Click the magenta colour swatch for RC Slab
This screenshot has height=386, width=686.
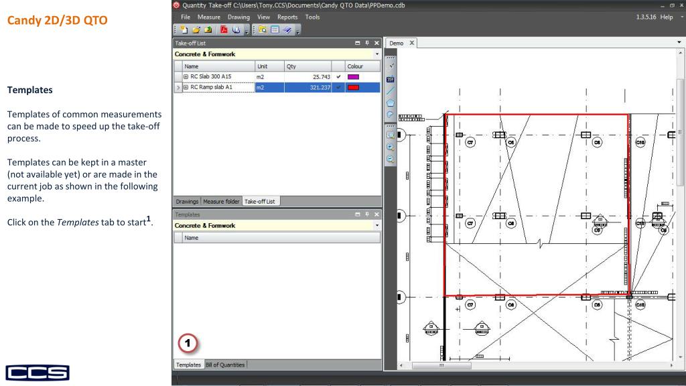353,76
